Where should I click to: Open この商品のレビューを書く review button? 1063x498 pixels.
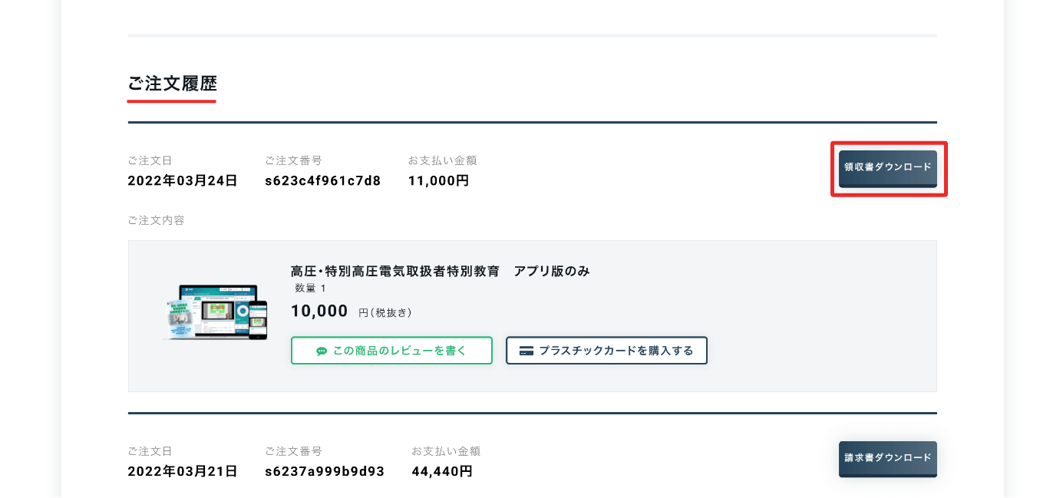pyautogui.click(x=391, y=351)
